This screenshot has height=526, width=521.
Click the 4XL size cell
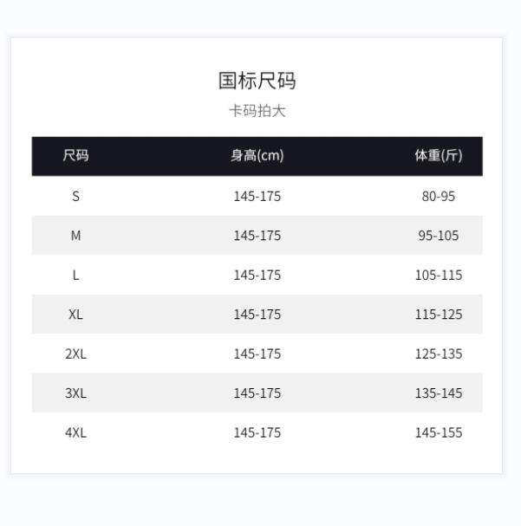click(x=75, y=432)
